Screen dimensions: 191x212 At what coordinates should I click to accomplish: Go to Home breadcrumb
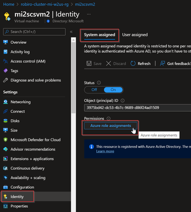click(x=8, y=4)
